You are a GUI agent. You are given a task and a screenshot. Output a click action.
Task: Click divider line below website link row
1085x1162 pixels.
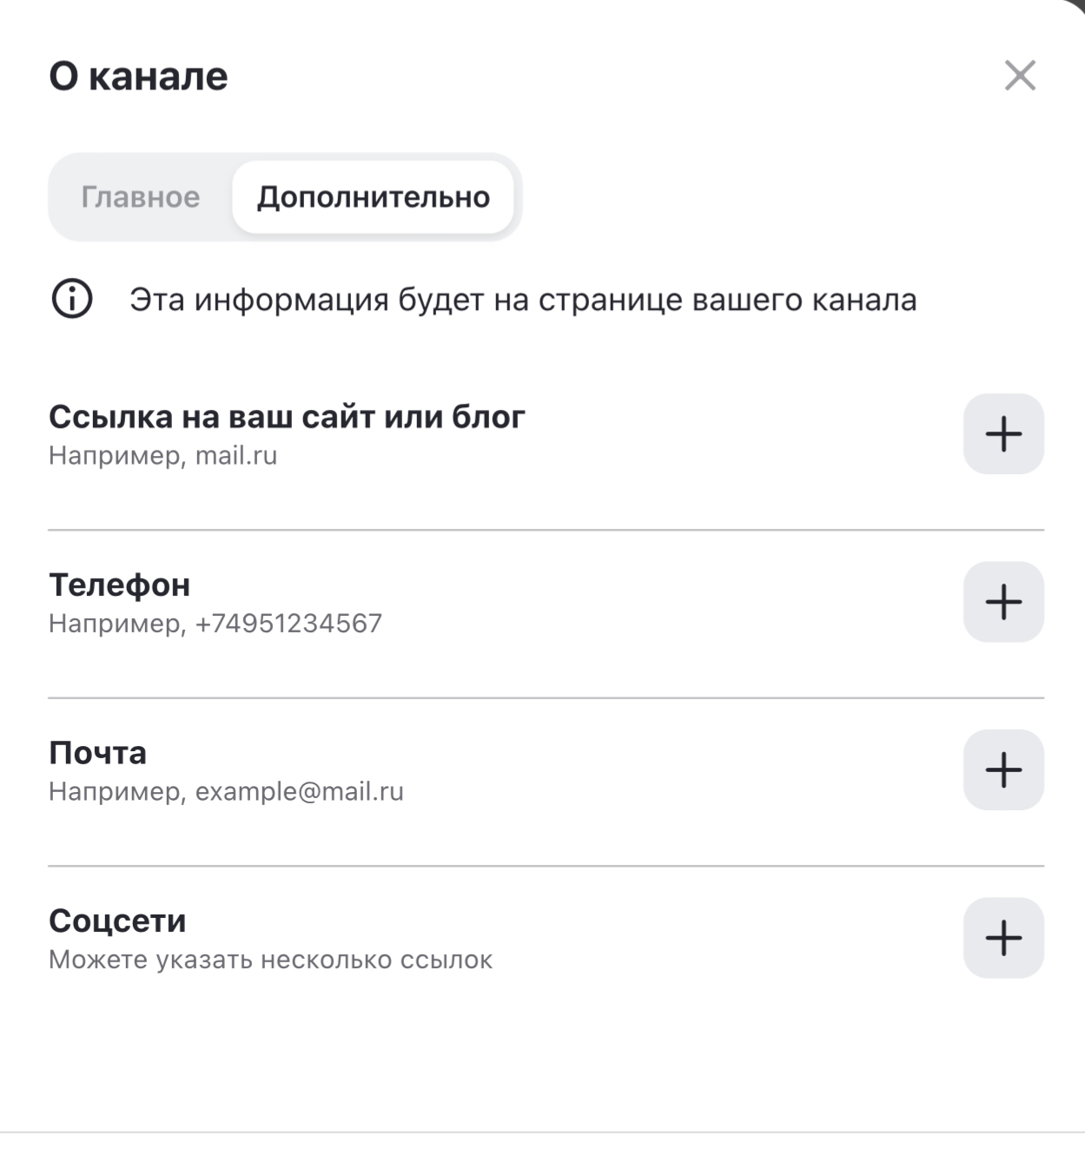tap(546, 530)
